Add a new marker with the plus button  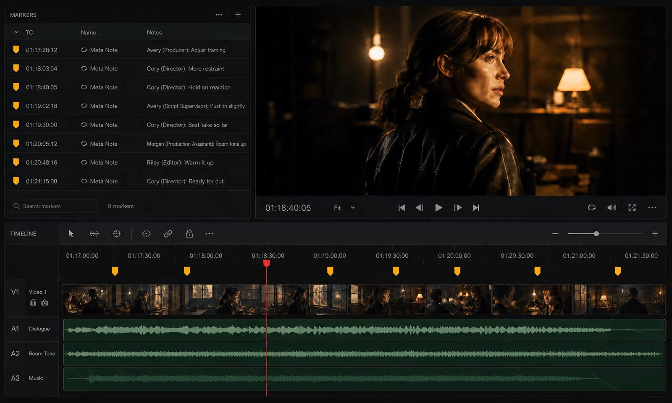point(238,15)
